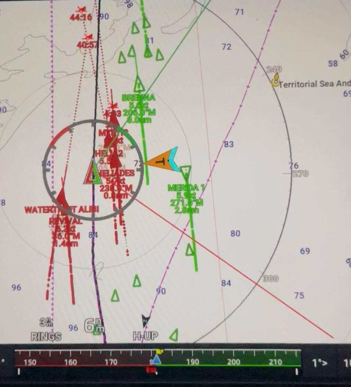Tap the blue heading pointer on compass tape

157,360
